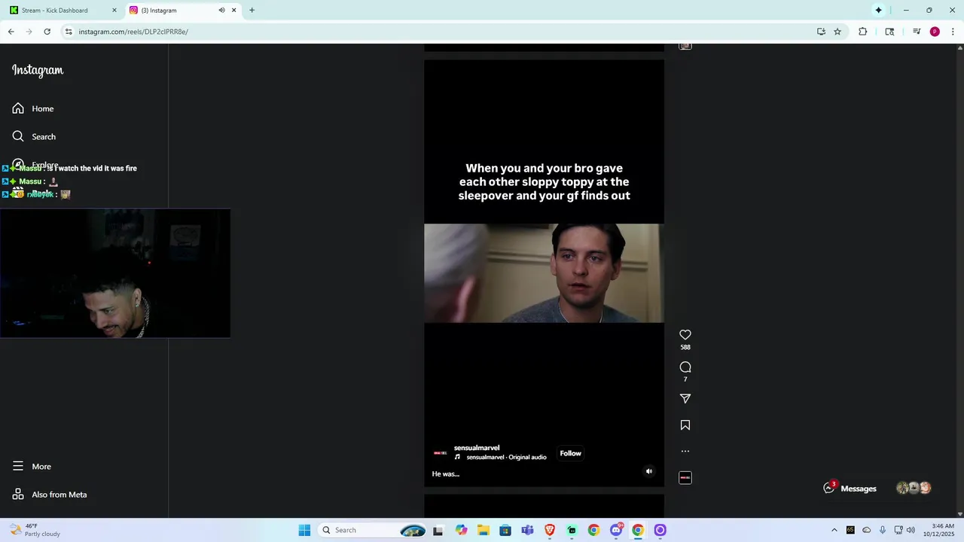Click message contacts avatars beside Messages
964x542 pixels.
(914, 488)
